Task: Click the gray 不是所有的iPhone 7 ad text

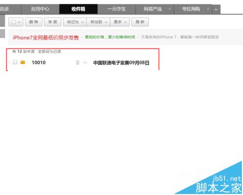Action: tap(180, 37)
